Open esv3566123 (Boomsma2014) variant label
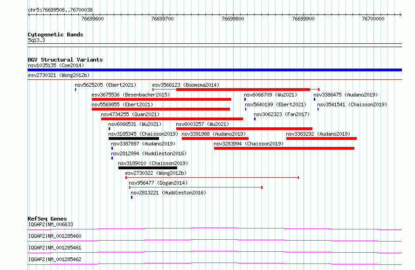415x270 pixels. (x=186, y=85)
